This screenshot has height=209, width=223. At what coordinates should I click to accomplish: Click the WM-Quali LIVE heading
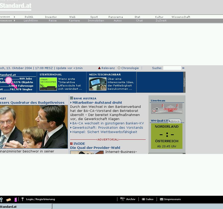coord(160,121)
